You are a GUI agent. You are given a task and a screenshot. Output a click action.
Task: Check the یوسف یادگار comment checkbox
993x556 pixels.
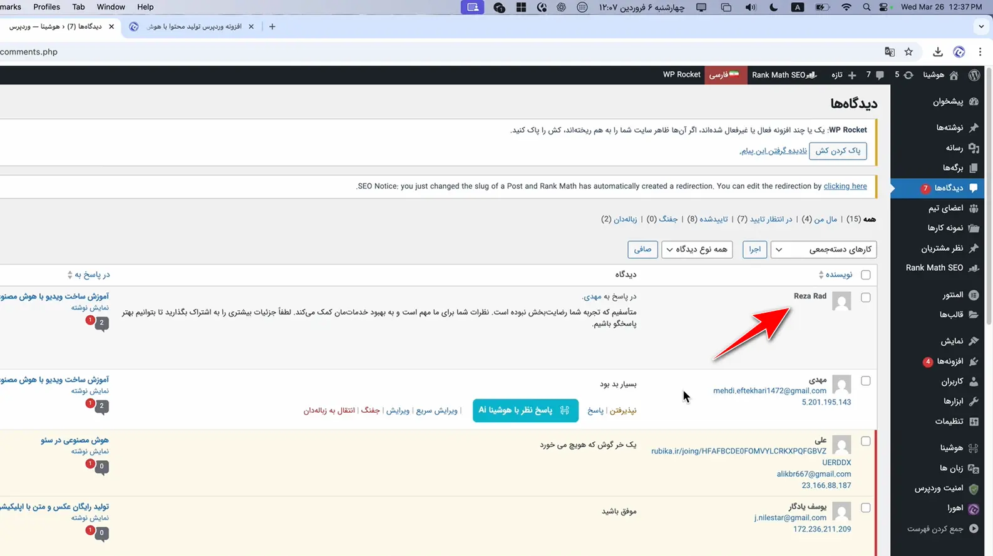pos(865,508)
